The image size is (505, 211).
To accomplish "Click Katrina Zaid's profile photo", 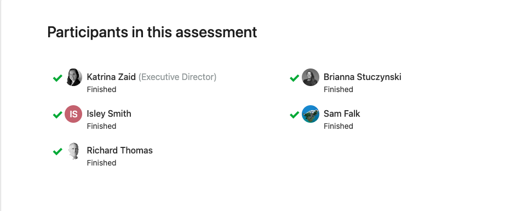I will 74,77.
